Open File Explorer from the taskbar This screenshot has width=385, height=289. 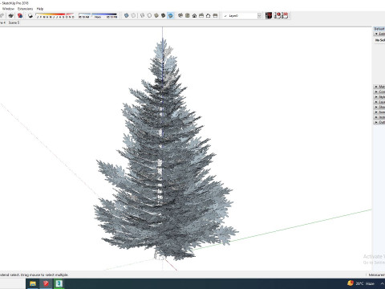33,283
